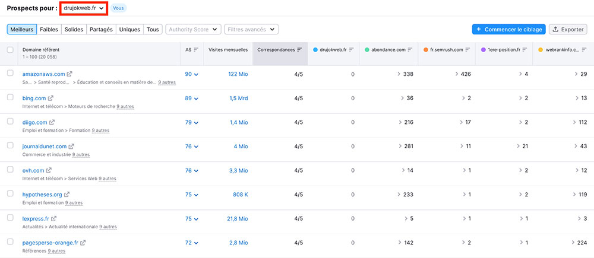
Task: Click 21,8 Mio visits for lexpress.fr
Action: (x=238, y=219)
